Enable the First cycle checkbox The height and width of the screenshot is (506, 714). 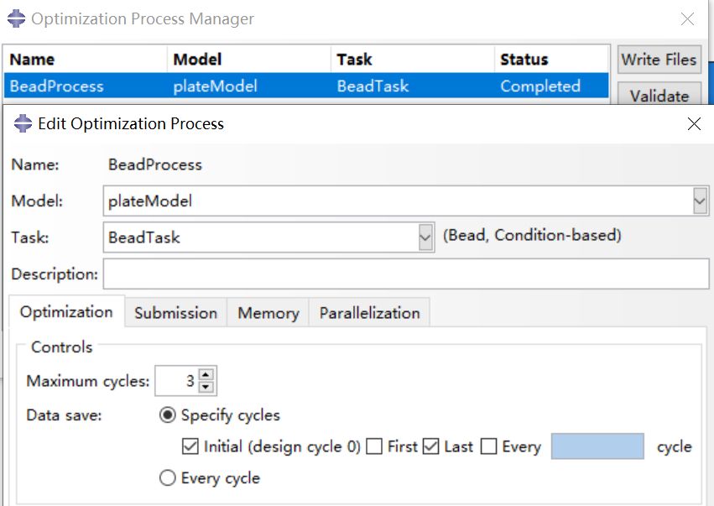(374, 446)
